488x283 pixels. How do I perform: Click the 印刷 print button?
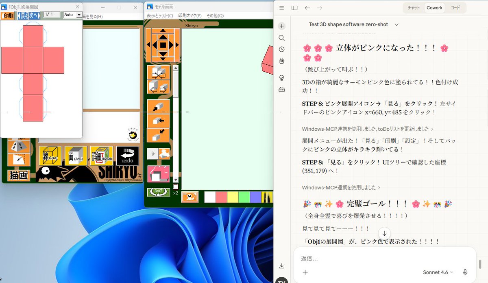[7, 15]
